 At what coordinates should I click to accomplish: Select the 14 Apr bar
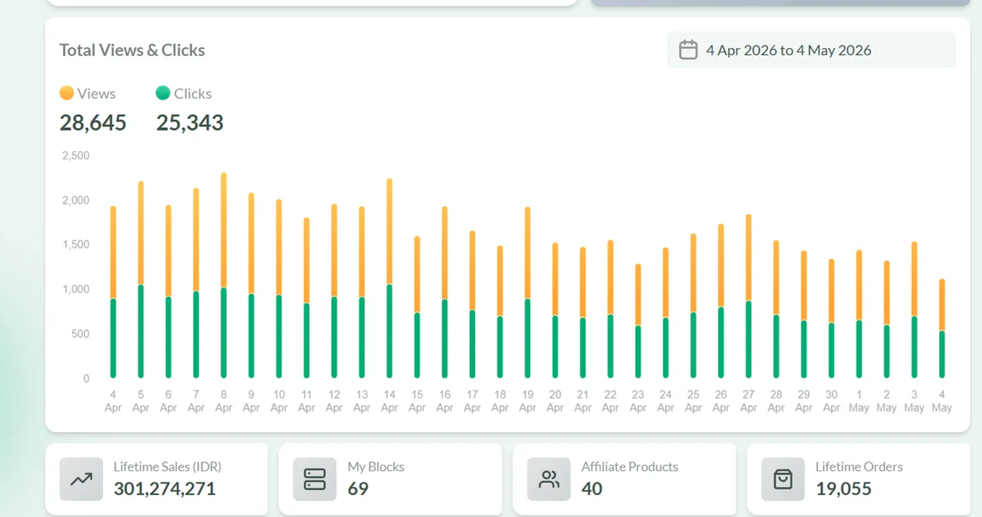pyautogui.click(x=389, y=278)
